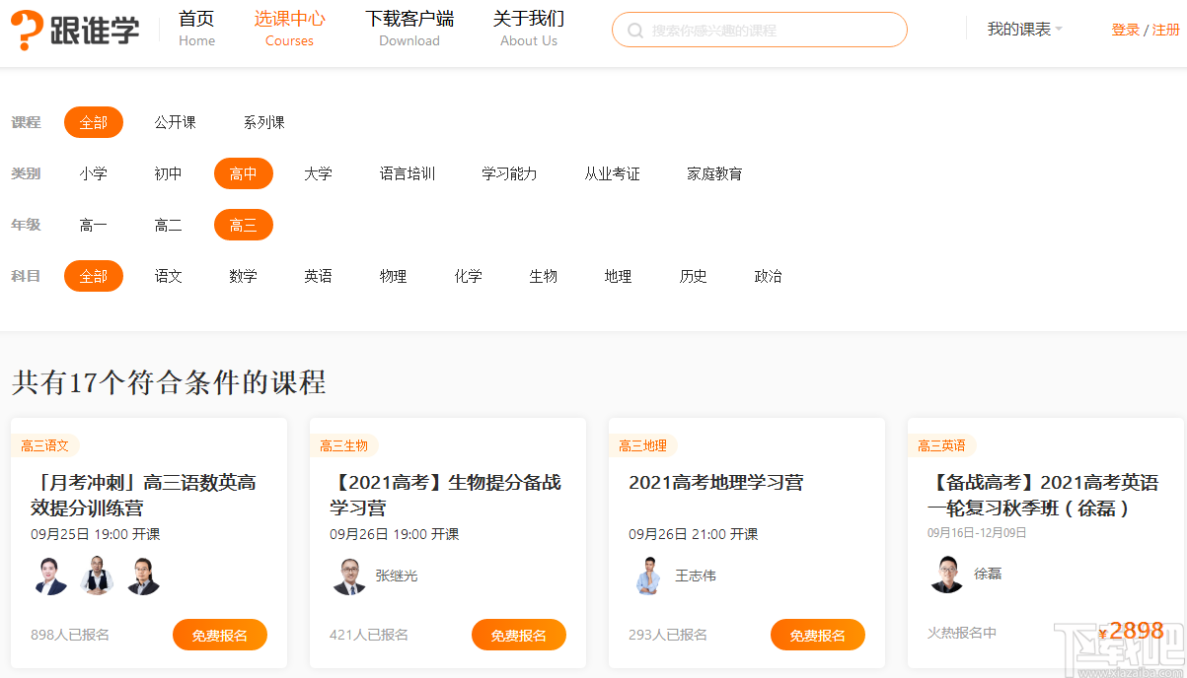Click third teacher avatar in 月考冲刺 card

143,576
